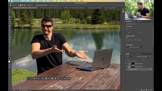
Task: Select the Type tool
Action: pyautogui.click(x=10, y=47)
